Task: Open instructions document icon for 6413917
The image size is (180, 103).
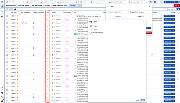Action: click(x=34, y=23)
